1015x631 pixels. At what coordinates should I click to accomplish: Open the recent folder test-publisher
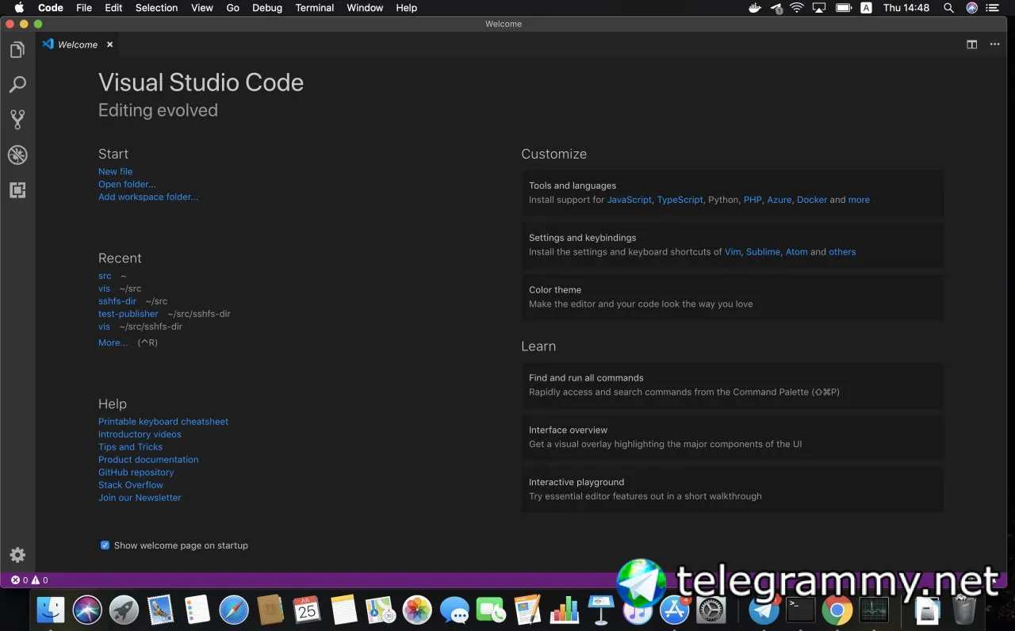pos(128,314)
